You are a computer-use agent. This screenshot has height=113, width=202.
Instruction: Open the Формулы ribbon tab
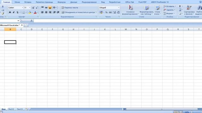pyautogui.click(x=62, y=2)
